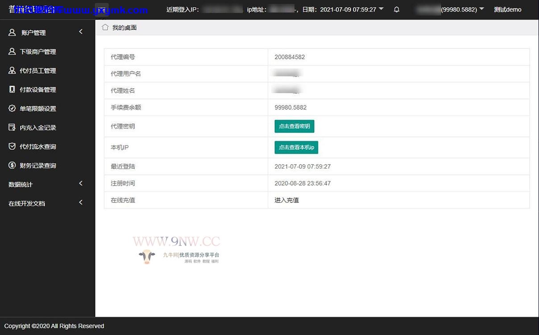Image resolution: width=539 pixels, height=335 pixels.
Task: Click the 近期登入IP text in header
Action: tap(182, 9)
